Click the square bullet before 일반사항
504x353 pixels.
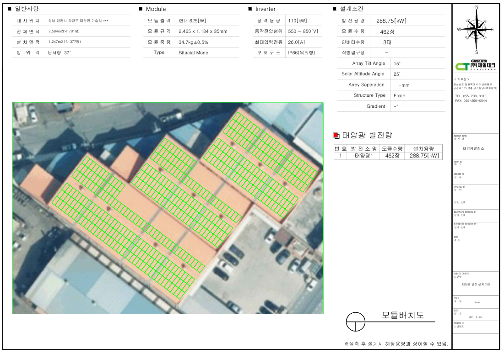point(10,9)
